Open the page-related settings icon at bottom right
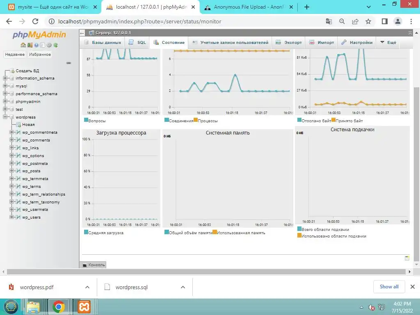This screenshot has height=315, width=420. click(x=407, y=258)
